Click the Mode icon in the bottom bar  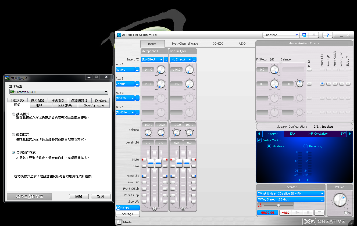(119, 222)
